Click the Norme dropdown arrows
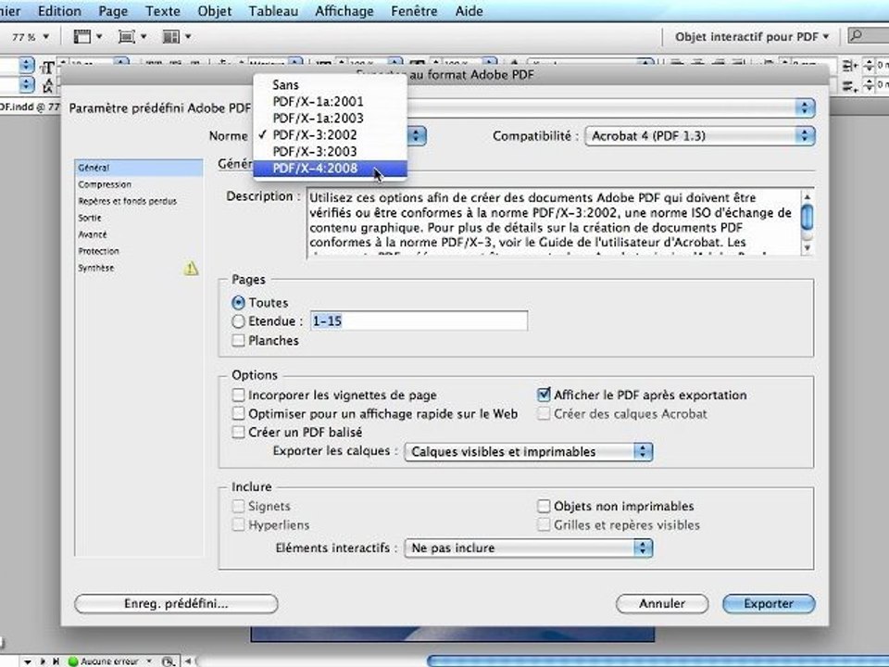This screenshot has height=667, width=889. pyautogui.click(x=416, y=135)
